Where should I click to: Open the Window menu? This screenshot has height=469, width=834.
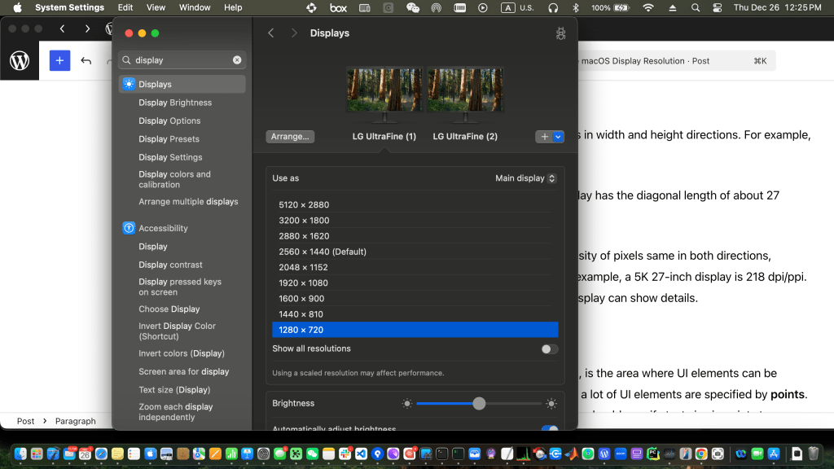(x=195, y=7)
